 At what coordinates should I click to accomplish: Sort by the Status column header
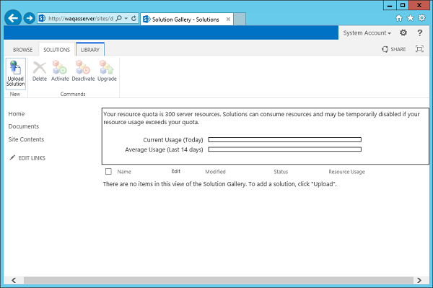point(281,172)
